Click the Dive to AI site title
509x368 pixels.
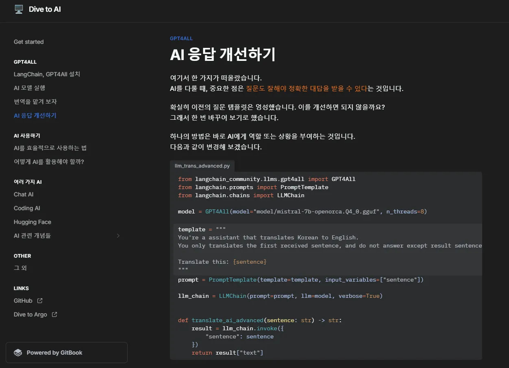45,9
